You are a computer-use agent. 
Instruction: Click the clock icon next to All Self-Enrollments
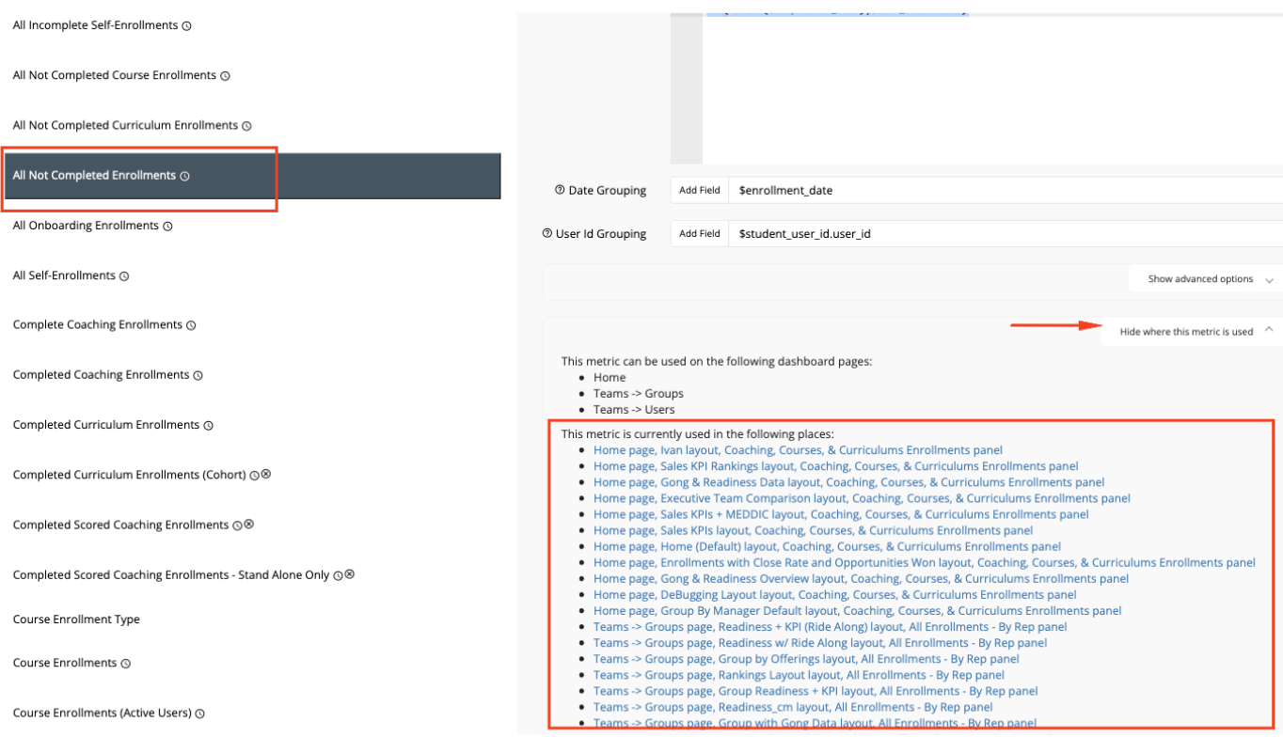point(124,276)
